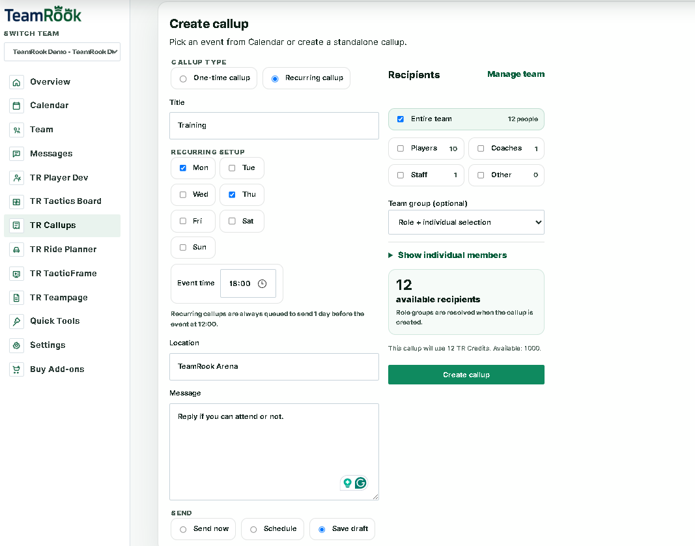Check the Wed checkbox
This screenshot has height=546, width=695.
coord(183,195)
